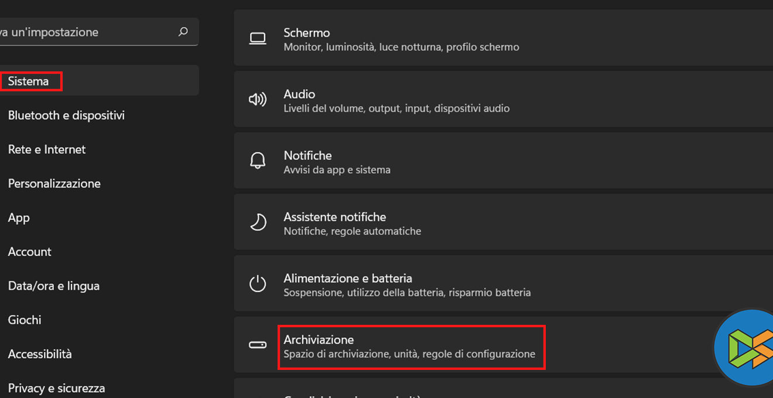Open Privacy e sicurezza section
773x398 pixels.
(56, 387)
